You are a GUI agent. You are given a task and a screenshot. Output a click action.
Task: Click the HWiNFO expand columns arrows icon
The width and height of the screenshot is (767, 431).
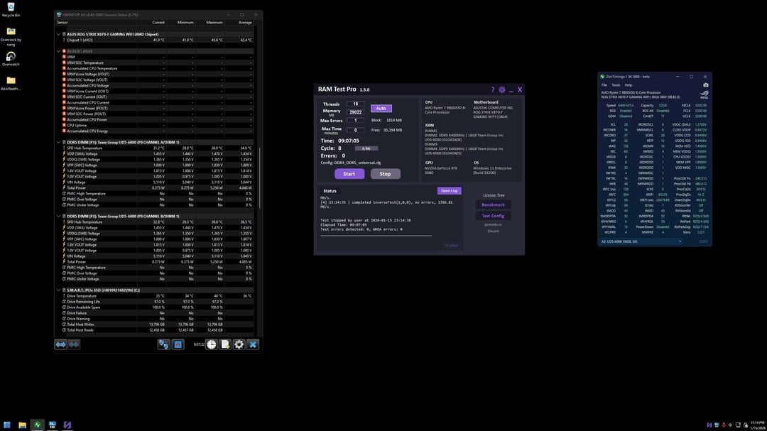(x=60, y=344)
